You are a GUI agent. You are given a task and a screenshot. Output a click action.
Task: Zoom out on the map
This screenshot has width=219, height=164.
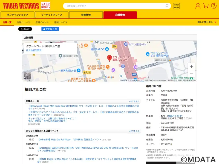coord(191,74)
